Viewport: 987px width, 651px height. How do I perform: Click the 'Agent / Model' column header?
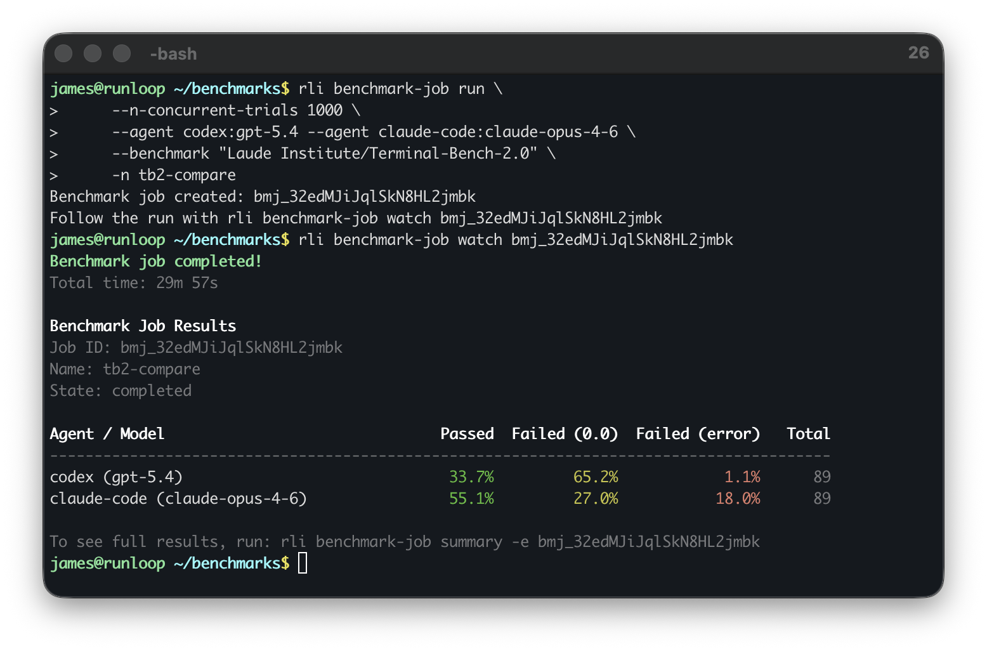click(x=107, y=434)
